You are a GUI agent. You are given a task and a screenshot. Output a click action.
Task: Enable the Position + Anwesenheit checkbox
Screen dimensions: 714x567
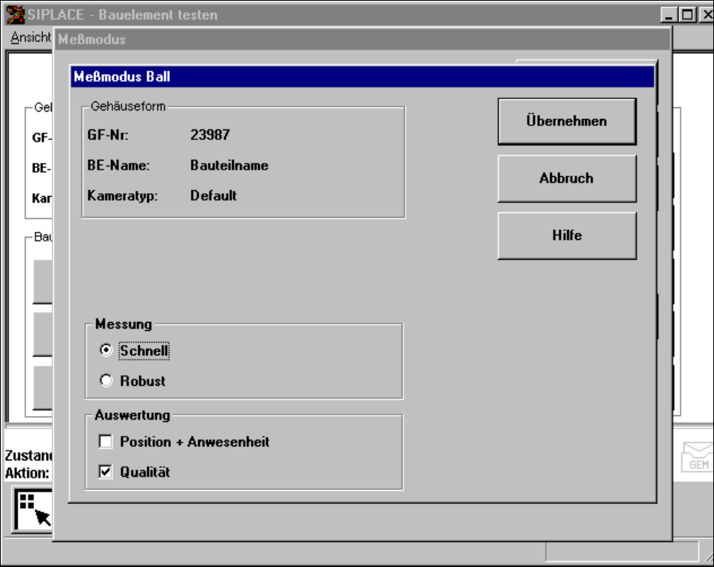[106, 441]
